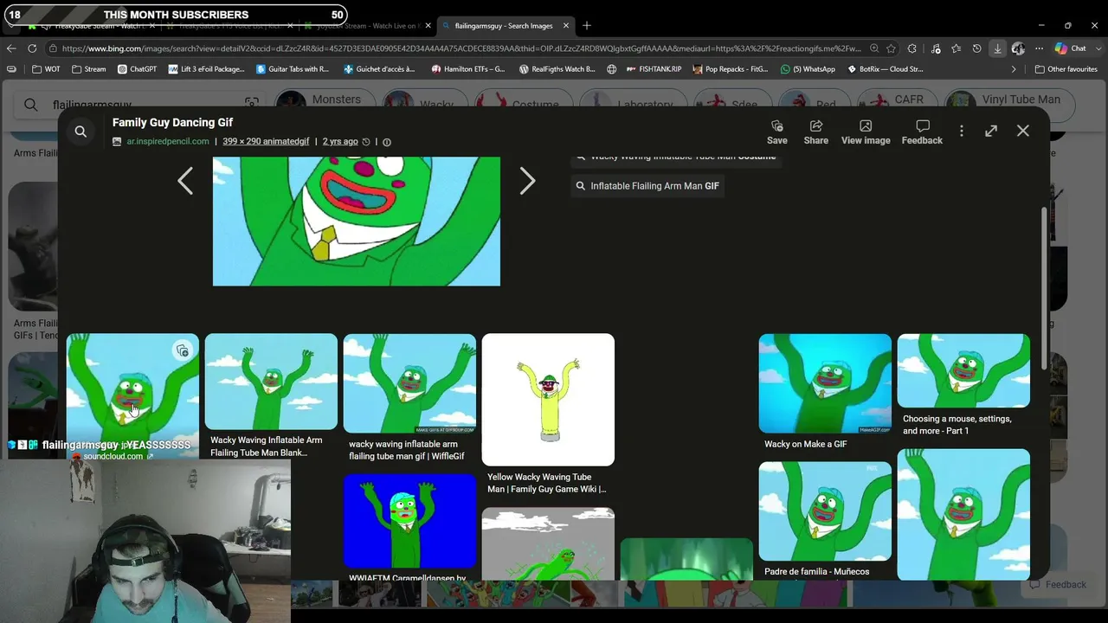Image resolution: width=1108 pixels, height=623 pixels.
Task: Open the more options three-dot menu
Action: (961, 131)
